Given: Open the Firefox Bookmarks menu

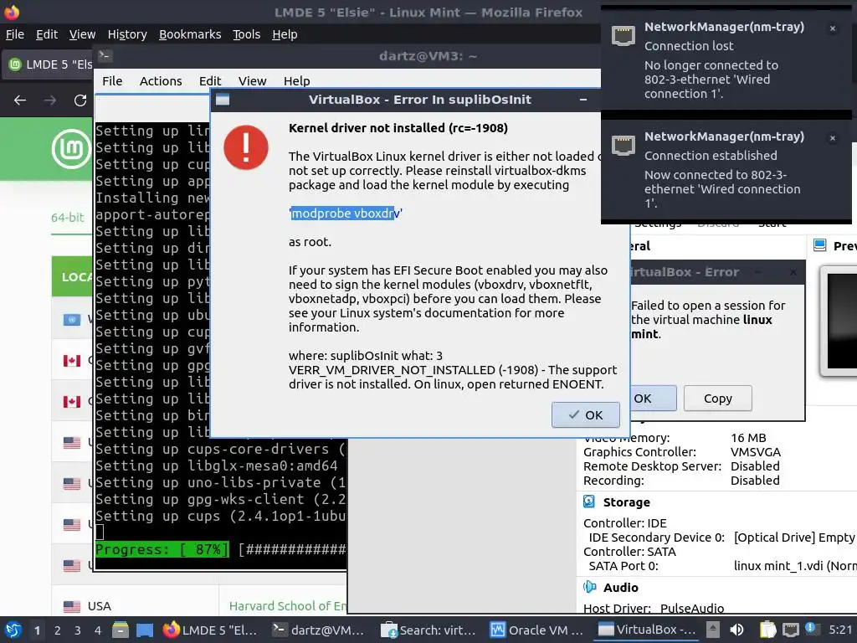Looking at the screenshot, I should coord(190,34).
